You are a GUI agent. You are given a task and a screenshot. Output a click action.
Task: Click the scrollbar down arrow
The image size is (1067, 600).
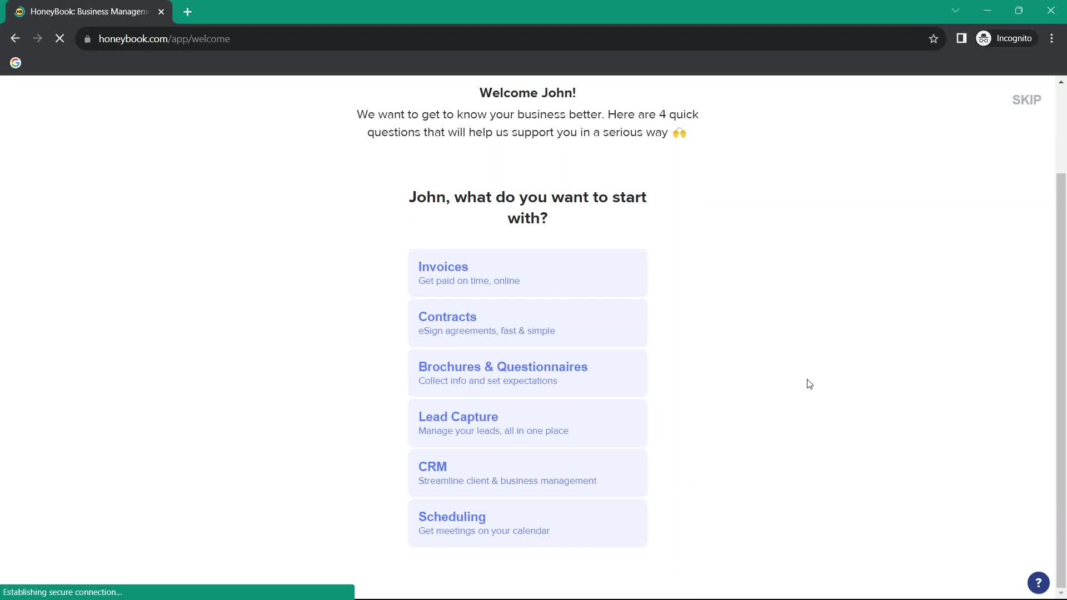point(1061,593)
